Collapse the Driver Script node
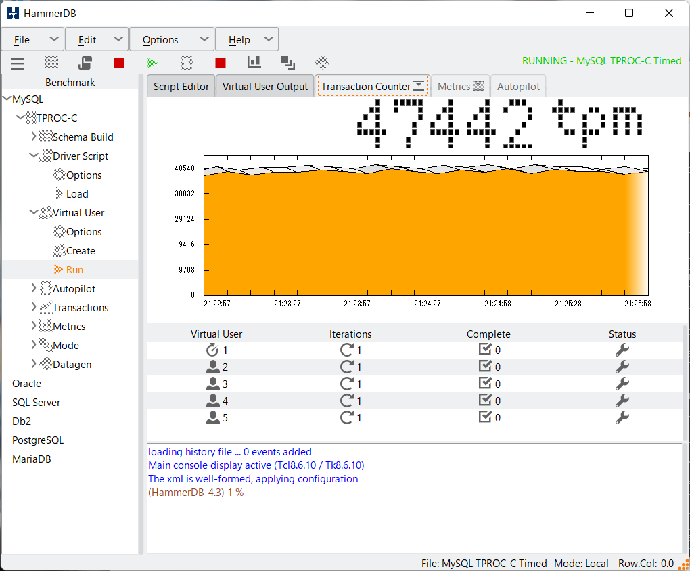The image size is (690, 571). tap(34, 156)
